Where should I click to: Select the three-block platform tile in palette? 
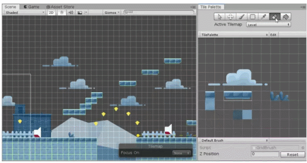238,95
